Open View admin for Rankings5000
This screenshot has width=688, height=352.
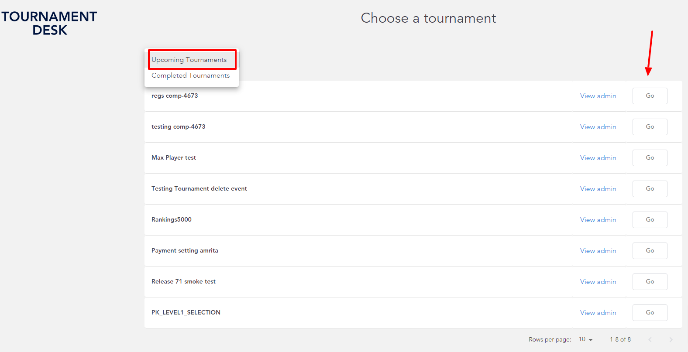click(598, 220)
